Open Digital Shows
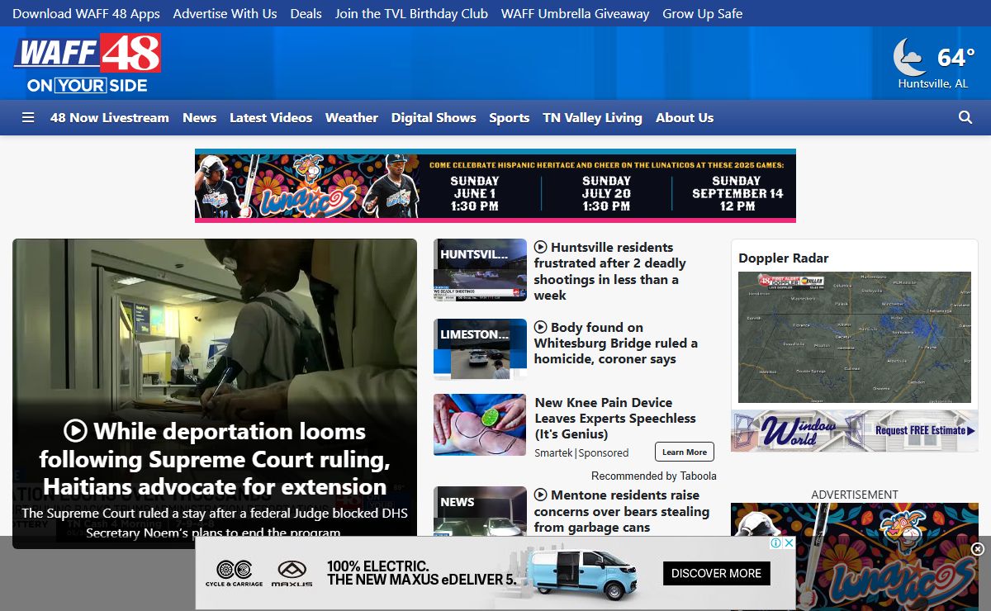The image size is (991, 611). pos(434,118)
